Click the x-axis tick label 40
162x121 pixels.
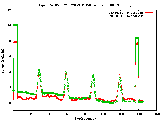click(x=50, y=114)
